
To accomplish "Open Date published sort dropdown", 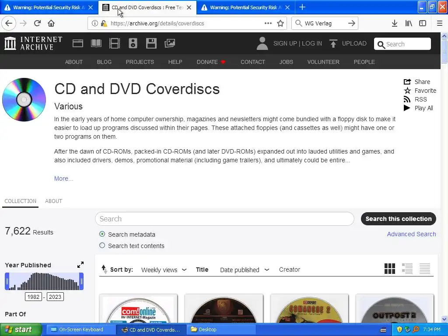I will (x=245, y=269).
